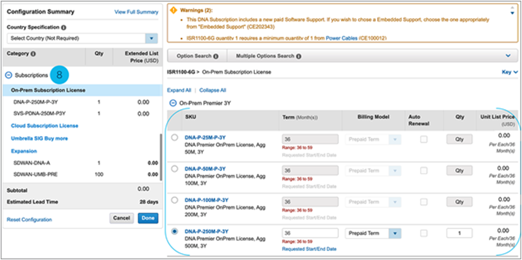The image size is (522, 260).
Task: Click the Qty field showing 1
Action: (x=459, y=233)
